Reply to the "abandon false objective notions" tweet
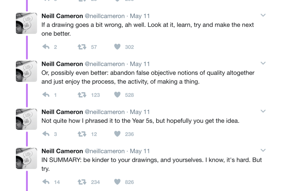The width and height of the screenshot is (281, 191). (x=46, y=95)
